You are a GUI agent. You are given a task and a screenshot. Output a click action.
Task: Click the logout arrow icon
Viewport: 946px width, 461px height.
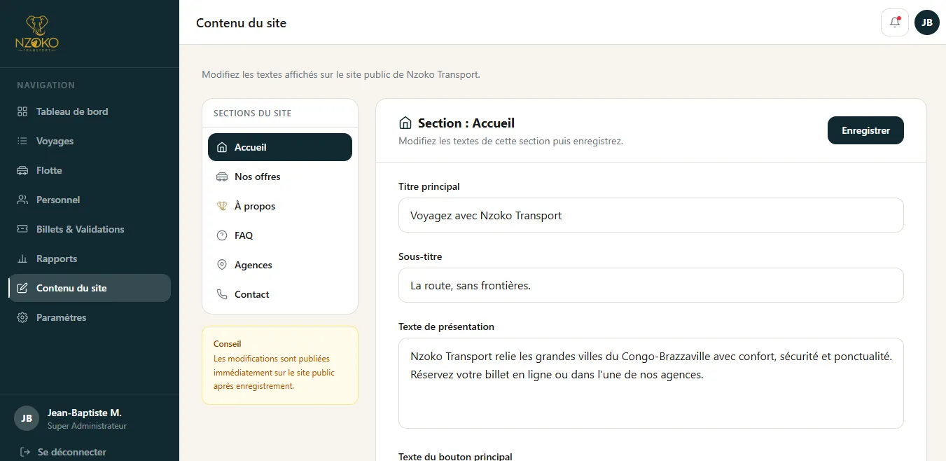click(x=25, y=452)
